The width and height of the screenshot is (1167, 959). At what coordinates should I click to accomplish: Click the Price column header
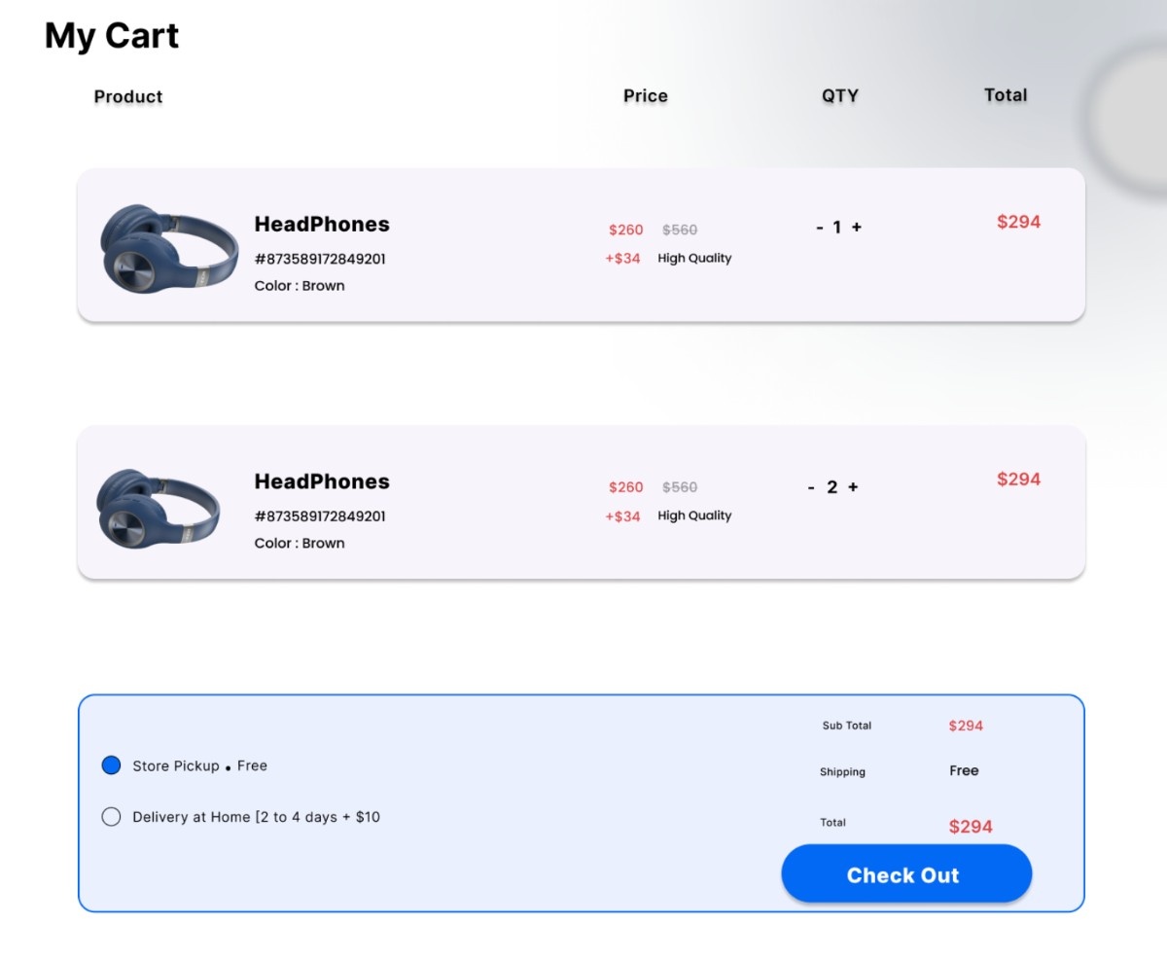(x=646, y=95)
